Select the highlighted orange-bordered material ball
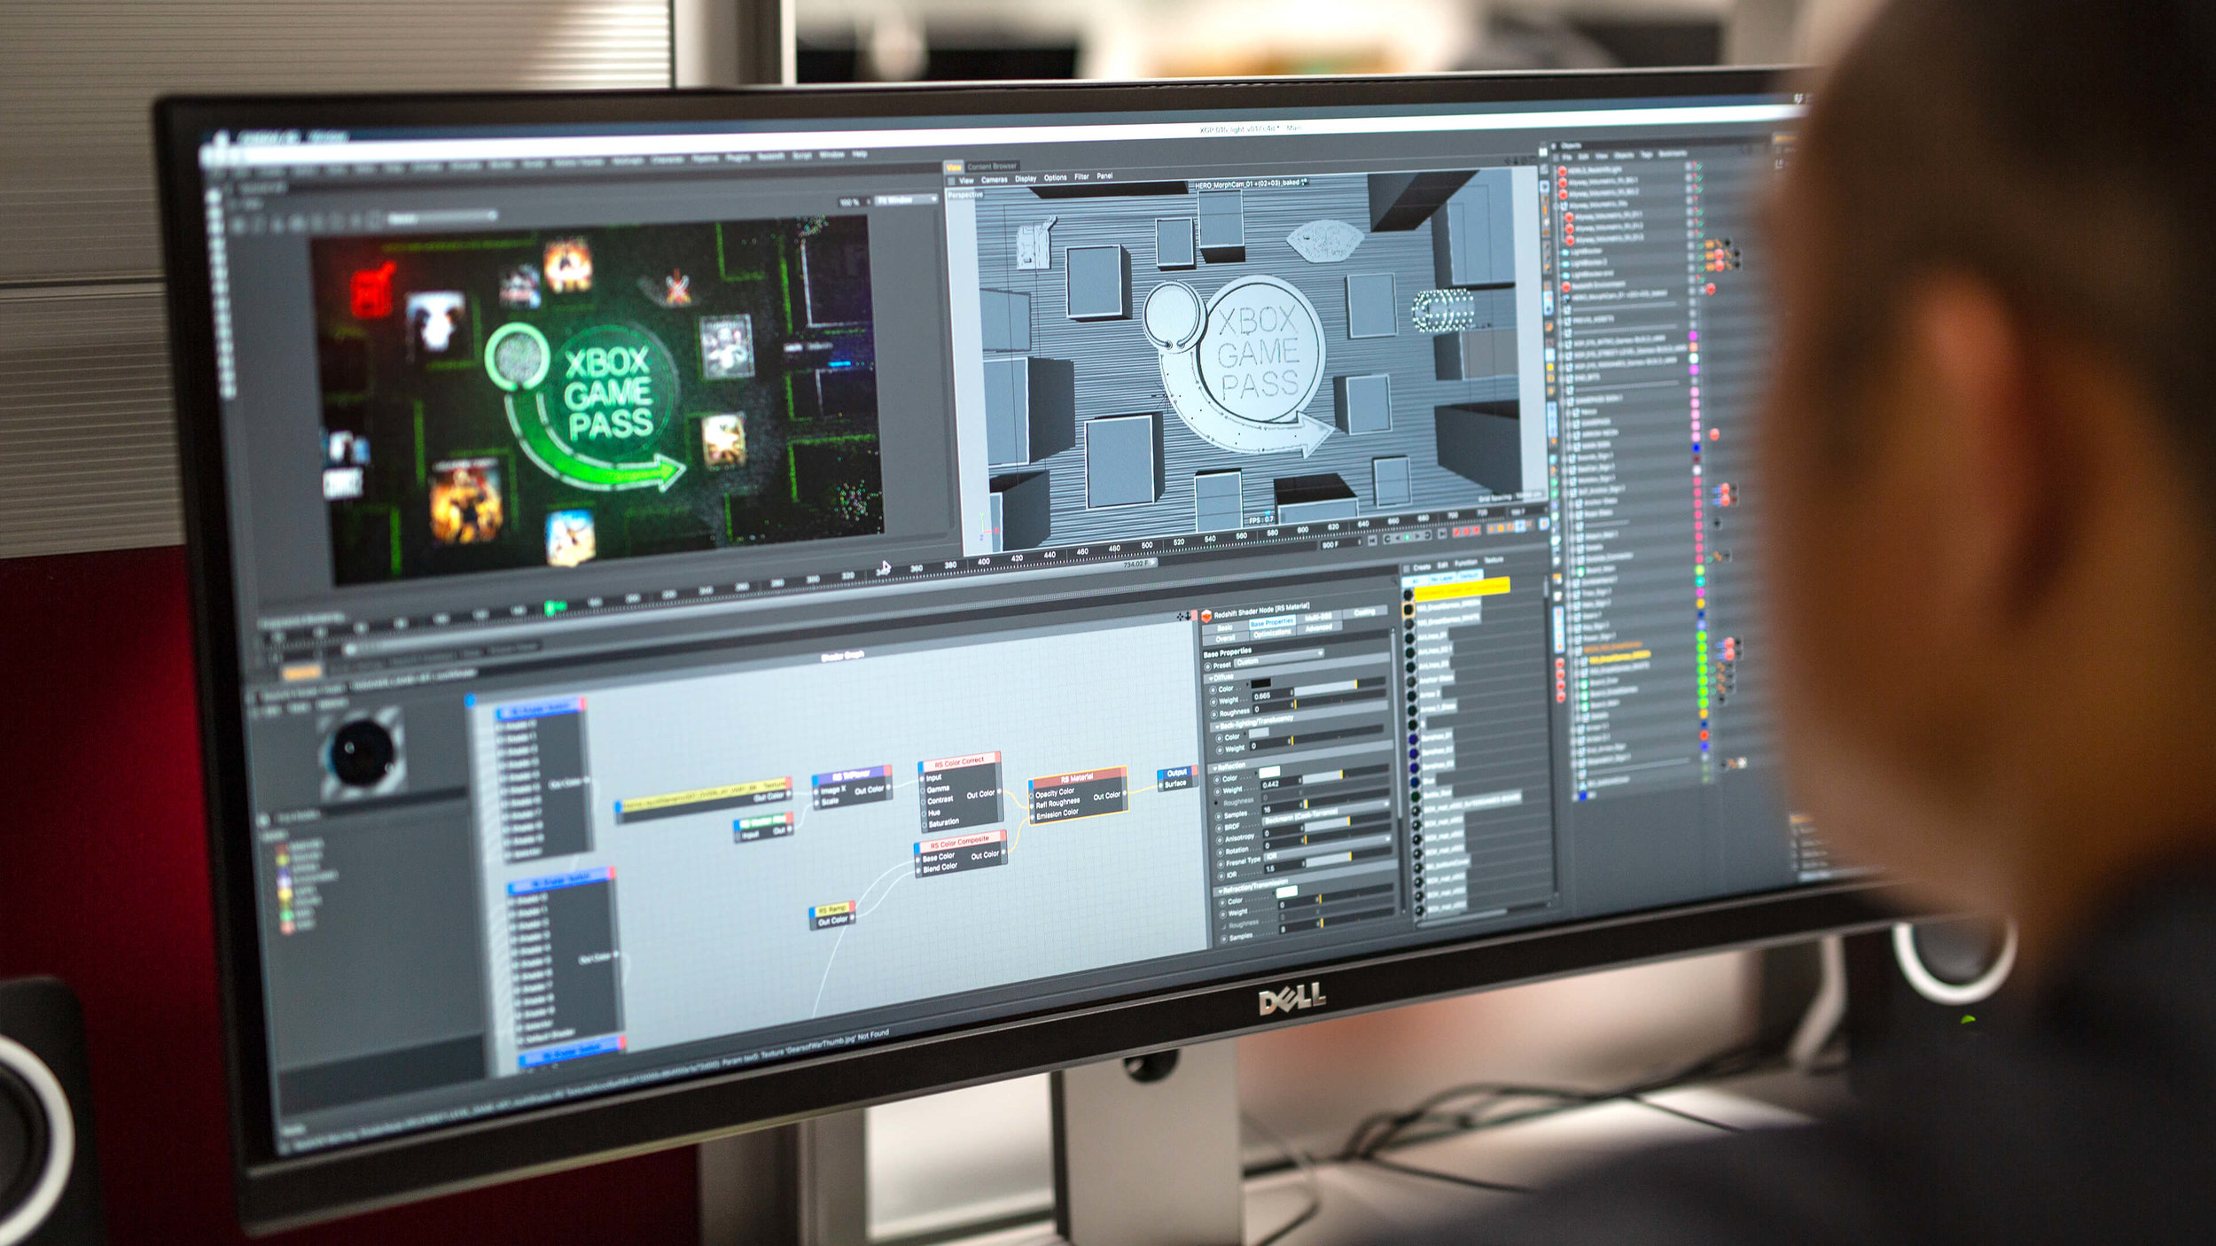This screenshot has height=1246, width=2216. 1408,610
